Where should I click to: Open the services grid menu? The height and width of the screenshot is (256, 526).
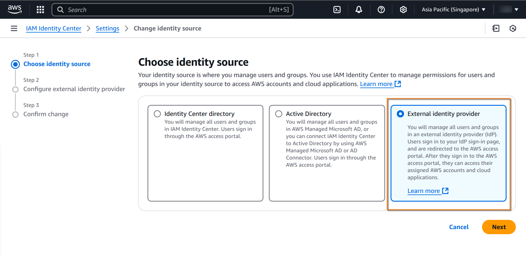point(40,10)
